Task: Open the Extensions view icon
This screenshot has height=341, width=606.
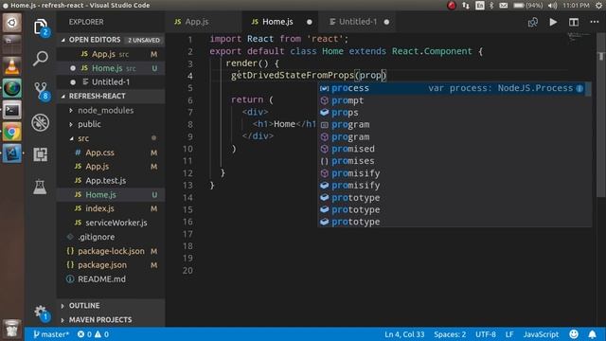Action: point(40,154)
